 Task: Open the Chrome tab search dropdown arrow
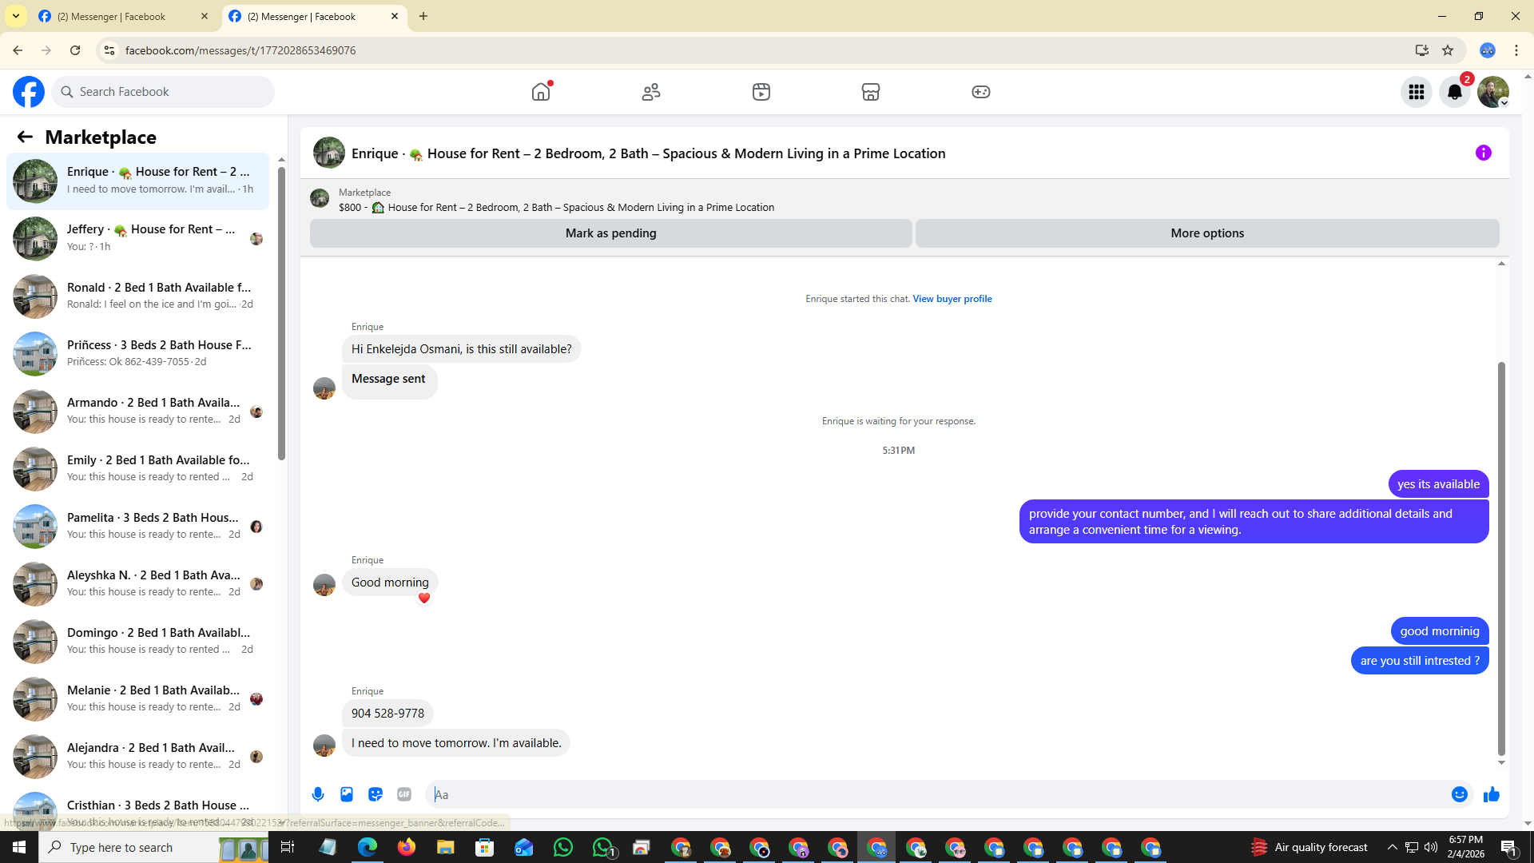tap(16, 16)
